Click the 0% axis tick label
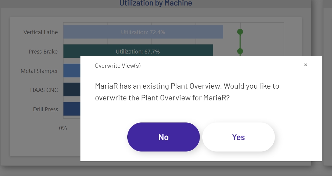 [63, 128]
